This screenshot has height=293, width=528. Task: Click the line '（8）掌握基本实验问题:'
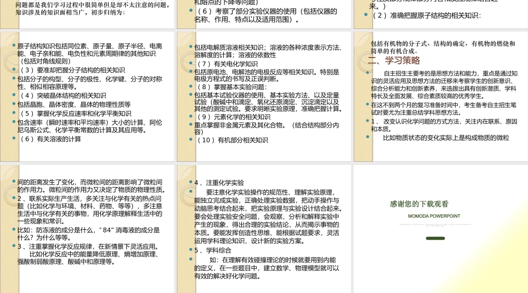(232, 87)
